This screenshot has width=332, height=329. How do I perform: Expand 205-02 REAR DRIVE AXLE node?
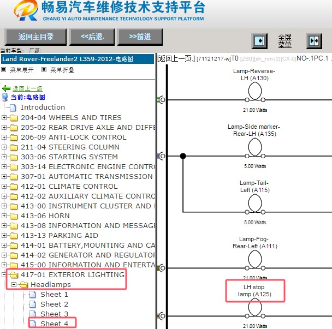tap(4, 127)
